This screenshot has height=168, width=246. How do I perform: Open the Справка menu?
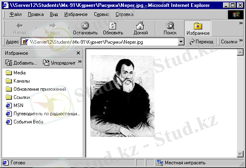(x=125, y=14)
